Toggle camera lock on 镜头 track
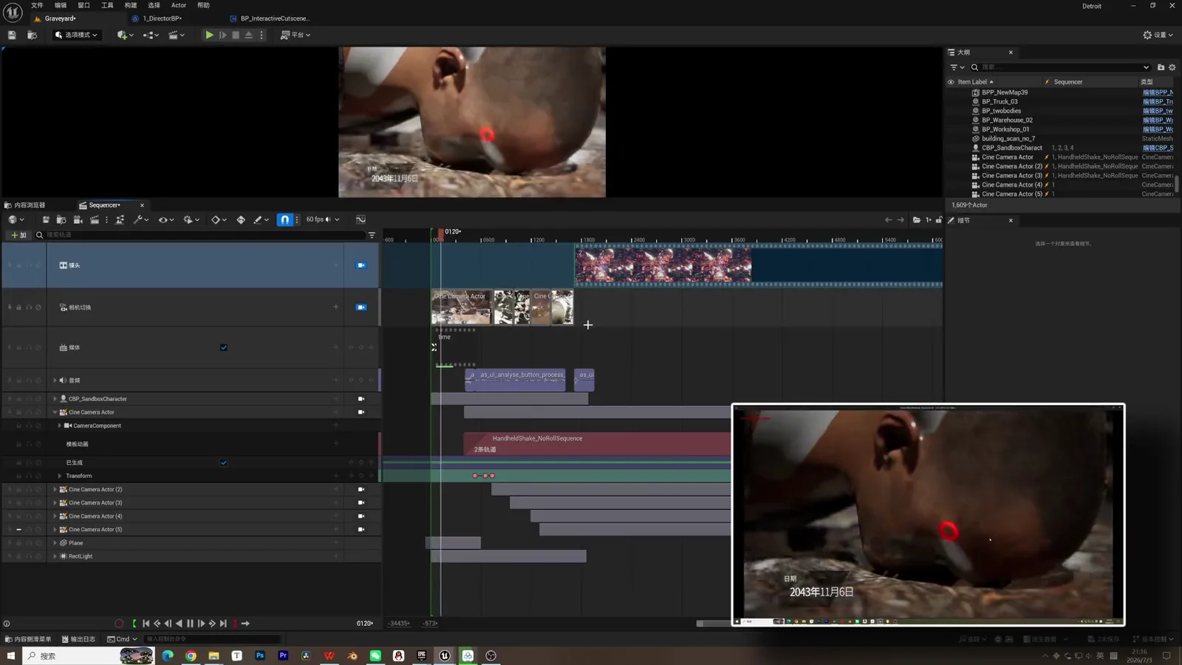This screenshot has height=665, width=1182. 361,265
